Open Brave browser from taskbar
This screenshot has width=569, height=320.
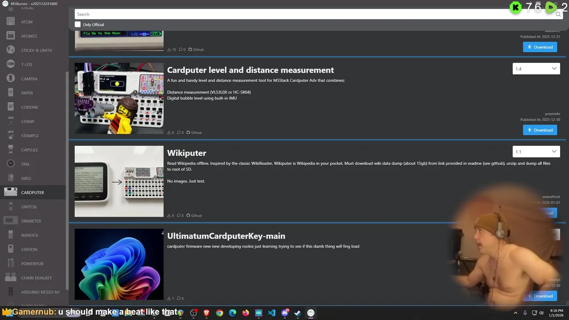(206, 313)
